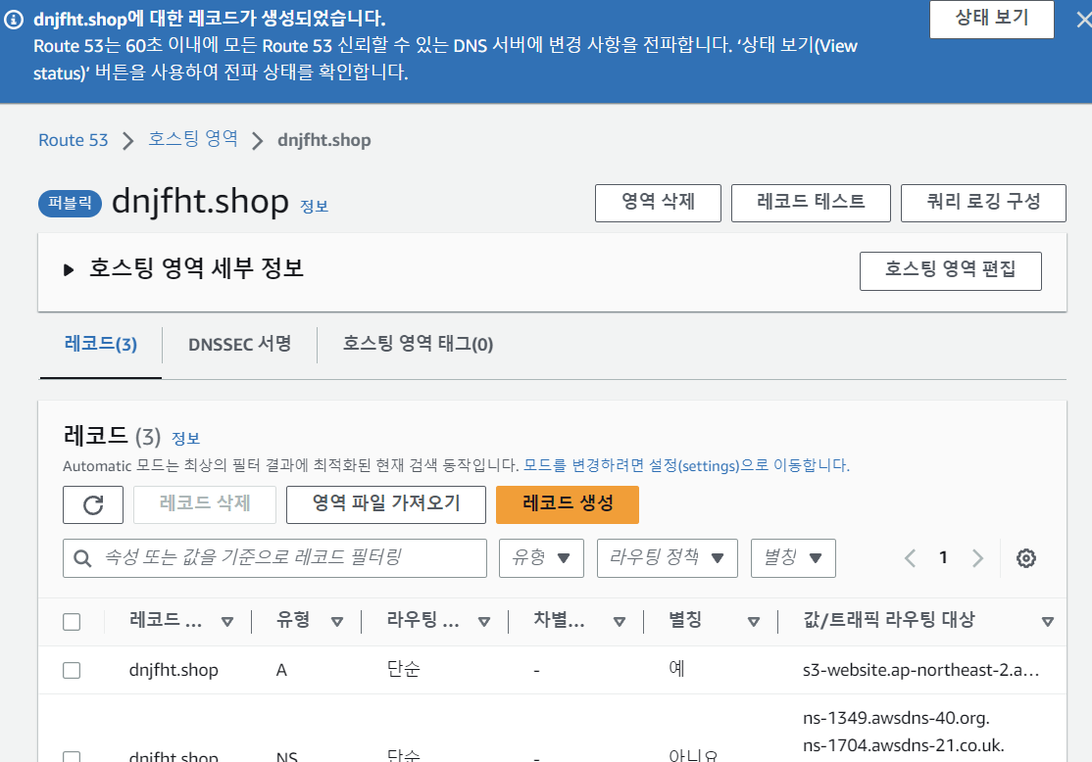Focus the record filter search field
This screenshot has width=1092, height=762.
274,558
